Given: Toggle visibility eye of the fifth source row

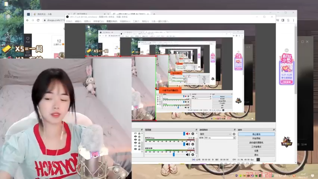Looking at the screenshot, I should 136,146.
